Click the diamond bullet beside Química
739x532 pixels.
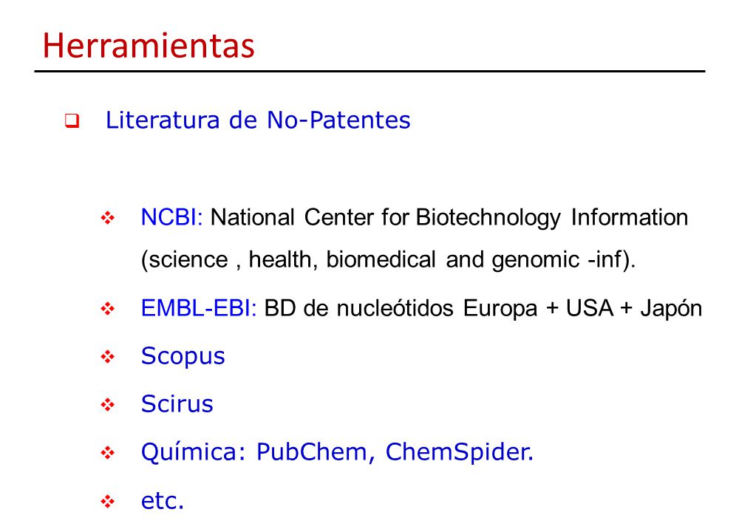[107, 453]
